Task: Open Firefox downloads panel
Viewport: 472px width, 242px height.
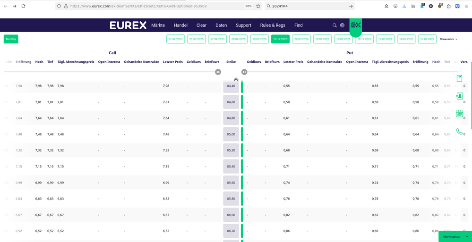Action: pos(404,6)
